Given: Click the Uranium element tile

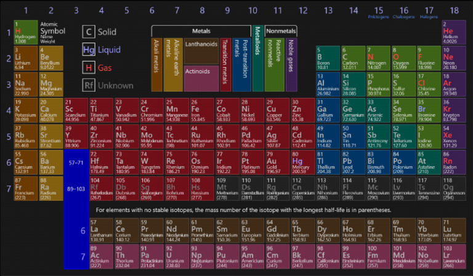Looking at the screenshot, I should point(177,256).
